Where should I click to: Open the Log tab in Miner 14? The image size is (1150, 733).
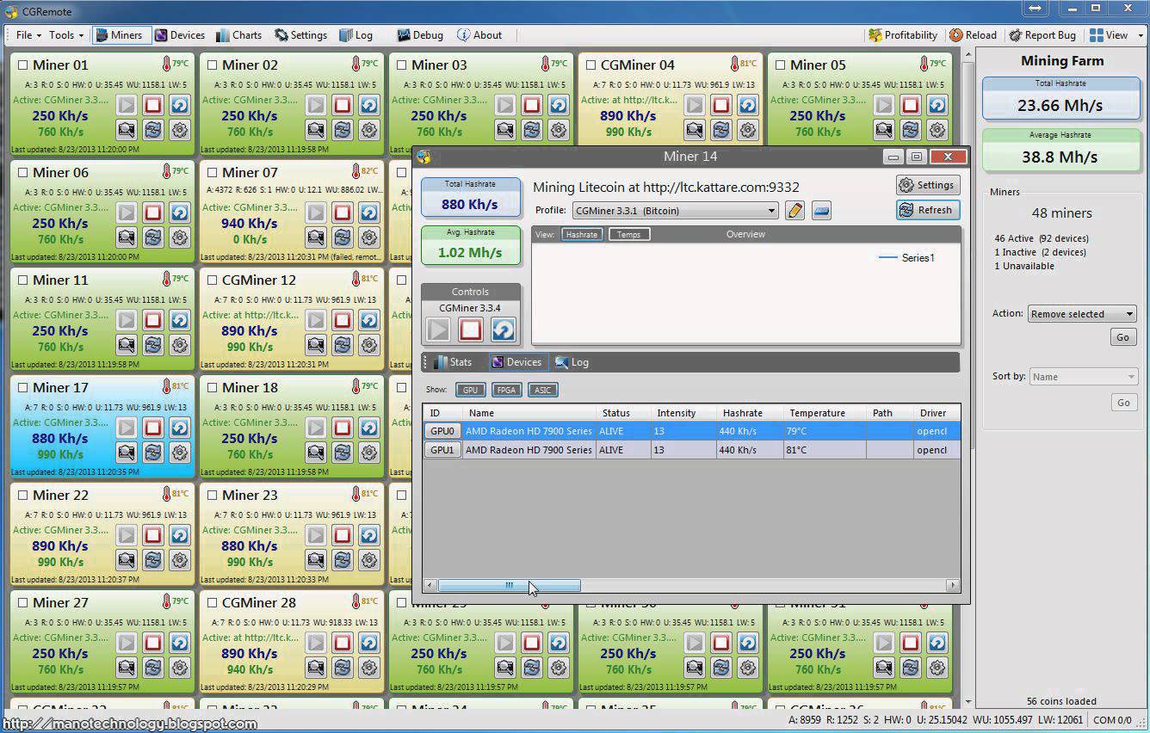[x=572, y=362]
